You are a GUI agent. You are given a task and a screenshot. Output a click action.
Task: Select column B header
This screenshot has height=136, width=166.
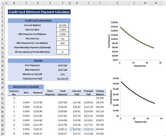pos(14,3)
